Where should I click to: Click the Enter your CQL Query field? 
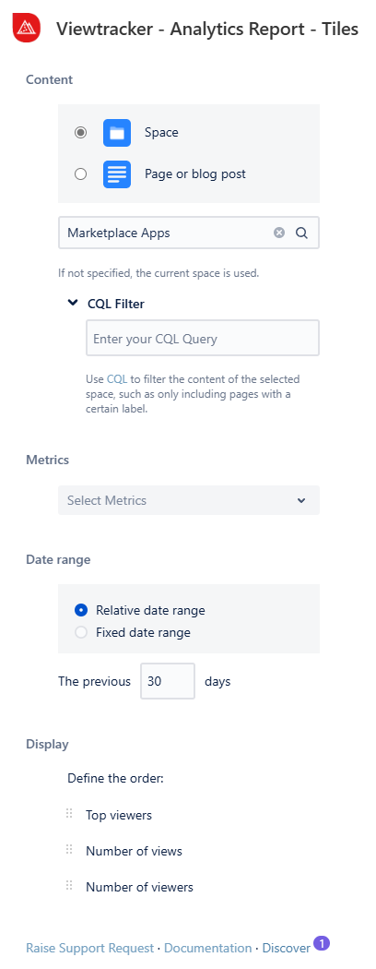203,338
